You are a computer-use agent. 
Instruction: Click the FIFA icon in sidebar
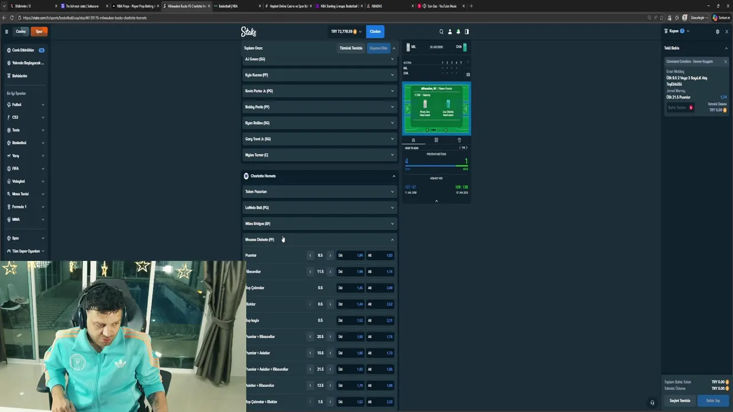(9, 168)
